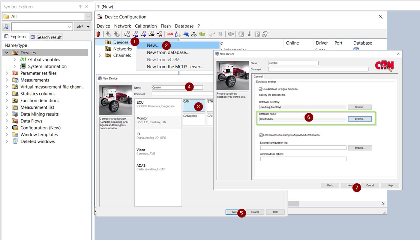Expand the Measurements tree node
This screenshot has height=240, width=420.
[7, 80]
